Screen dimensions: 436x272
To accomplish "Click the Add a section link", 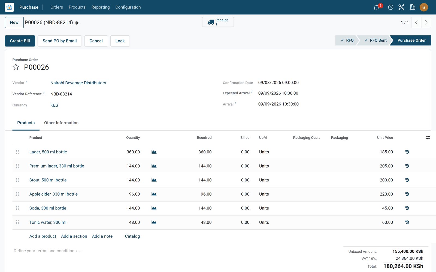I will (74, 236).
